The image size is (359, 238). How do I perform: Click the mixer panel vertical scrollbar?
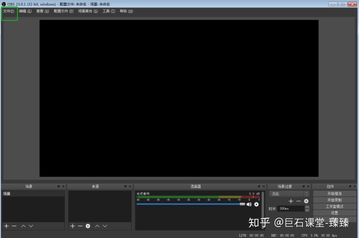point(263,209)
